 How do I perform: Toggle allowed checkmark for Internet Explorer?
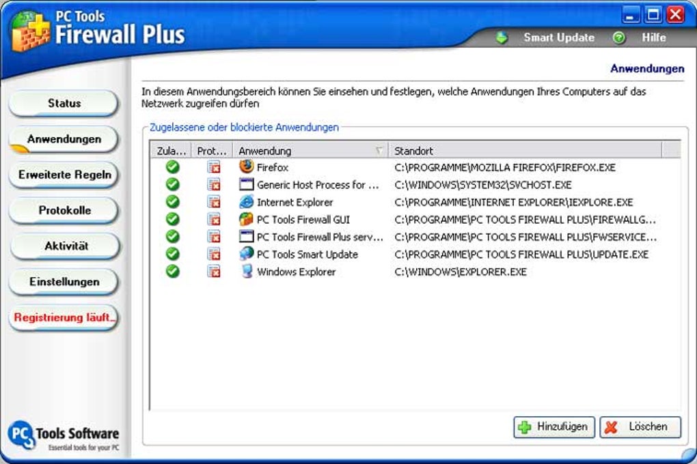point(172,201)
